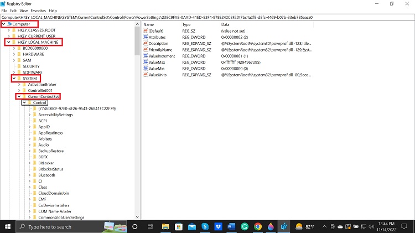Expand the HKEY_CLASSES_ROOT key
Screen dimensions: 415x233
(x=8, y=30)
